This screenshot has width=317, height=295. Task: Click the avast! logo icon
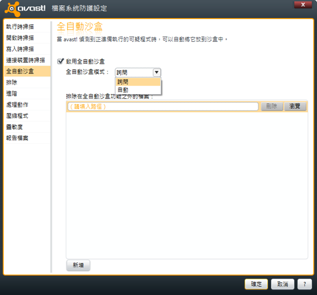pos(13,8)
